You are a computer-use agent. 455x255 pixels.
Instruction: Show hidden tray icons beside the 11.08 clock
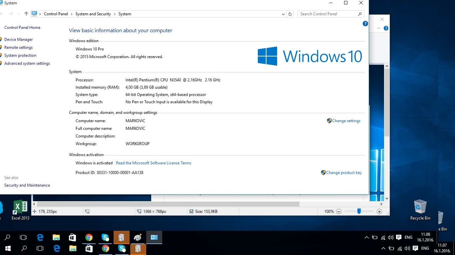367,237
